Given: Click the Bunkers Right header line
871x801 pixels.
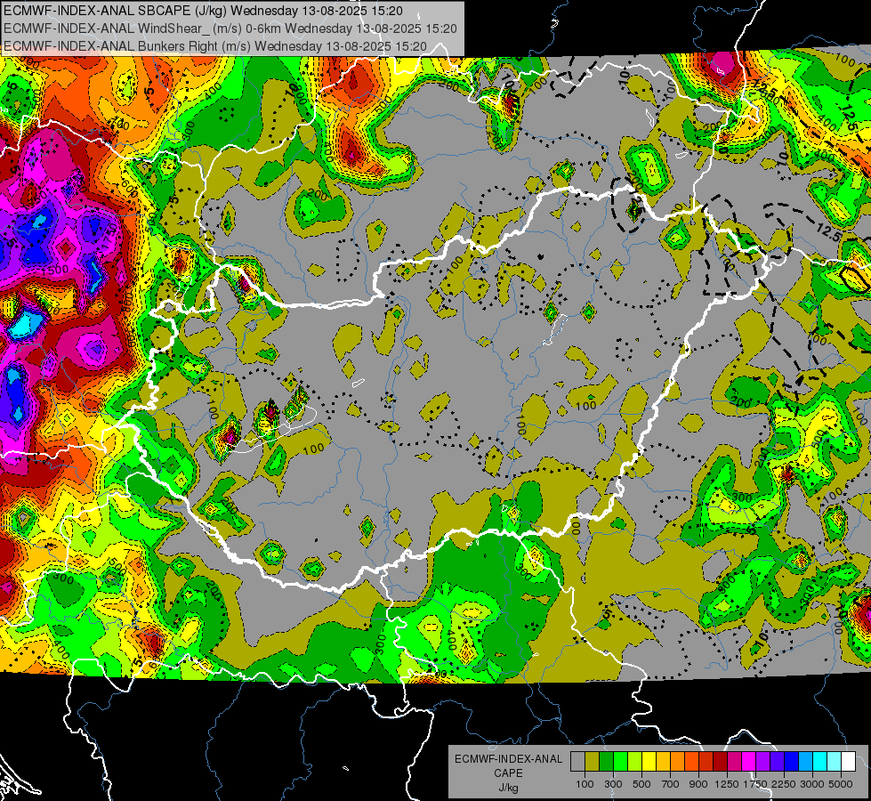Looking at the screenshot, I should click(x=215, y=46).
